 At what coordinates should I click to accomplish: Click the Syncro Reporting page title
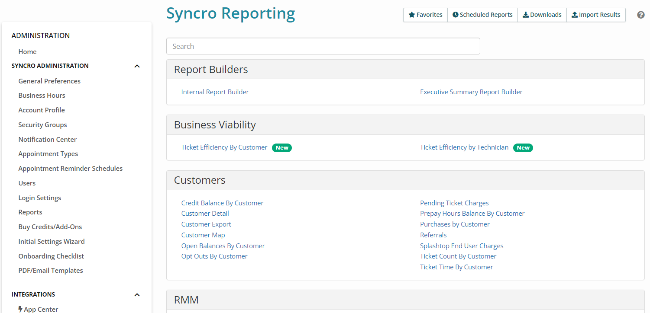click(x=231, y=13)
